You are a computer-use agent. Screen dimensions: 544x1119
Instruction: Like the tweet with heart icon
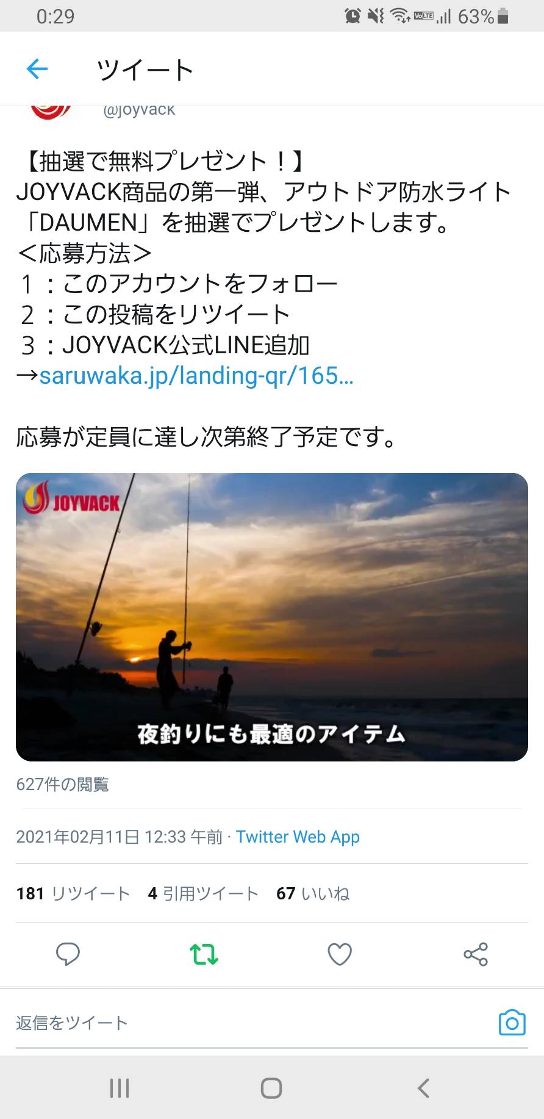tap(340, 954)
